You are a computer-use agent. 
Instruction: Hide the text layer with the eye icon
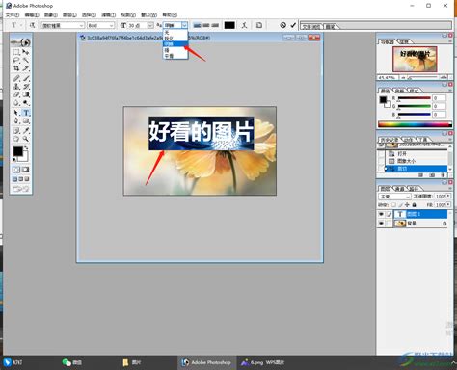(x=381, y=214)
